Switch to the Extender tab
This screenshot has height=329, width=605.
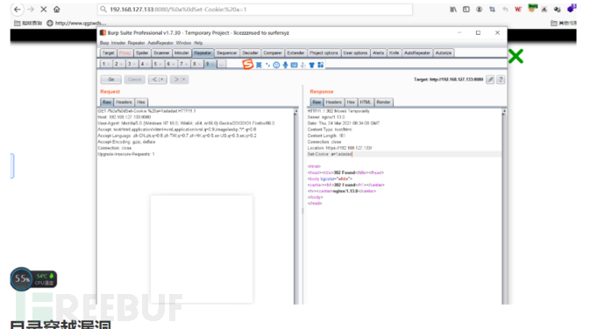[x=295, y=52]
